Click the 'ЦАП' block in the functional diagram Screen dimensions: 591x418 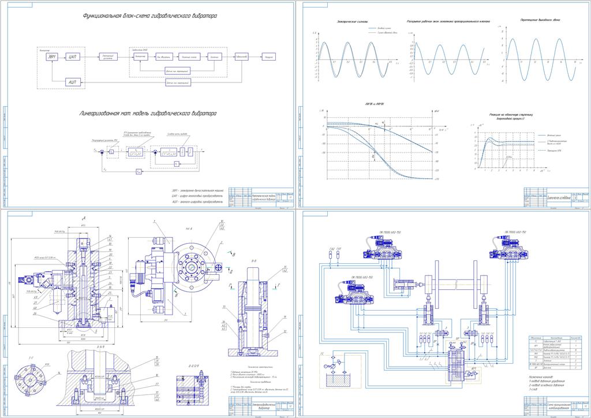(72, 57)
